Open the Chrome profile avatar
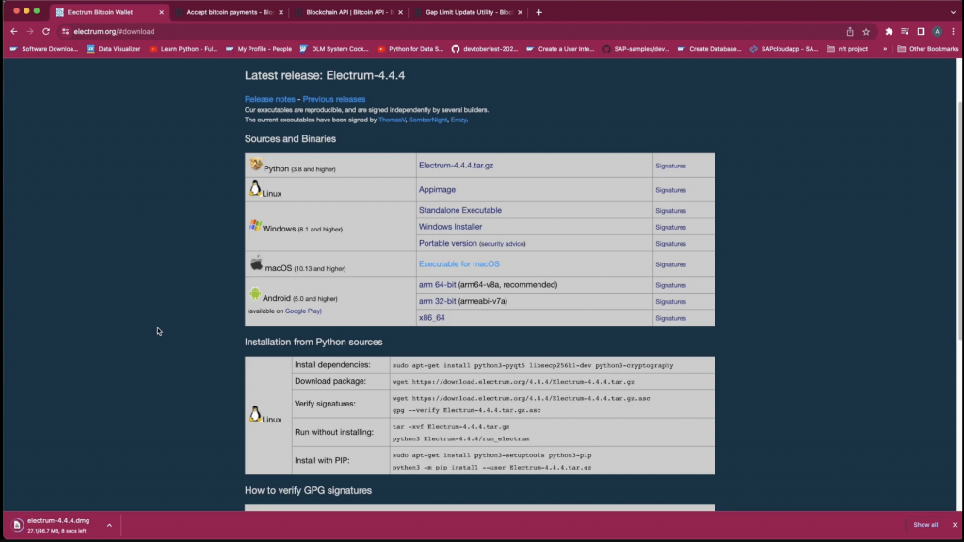This screenshot has height=542, width=964. pyautogui.click(x=937, y=31)
